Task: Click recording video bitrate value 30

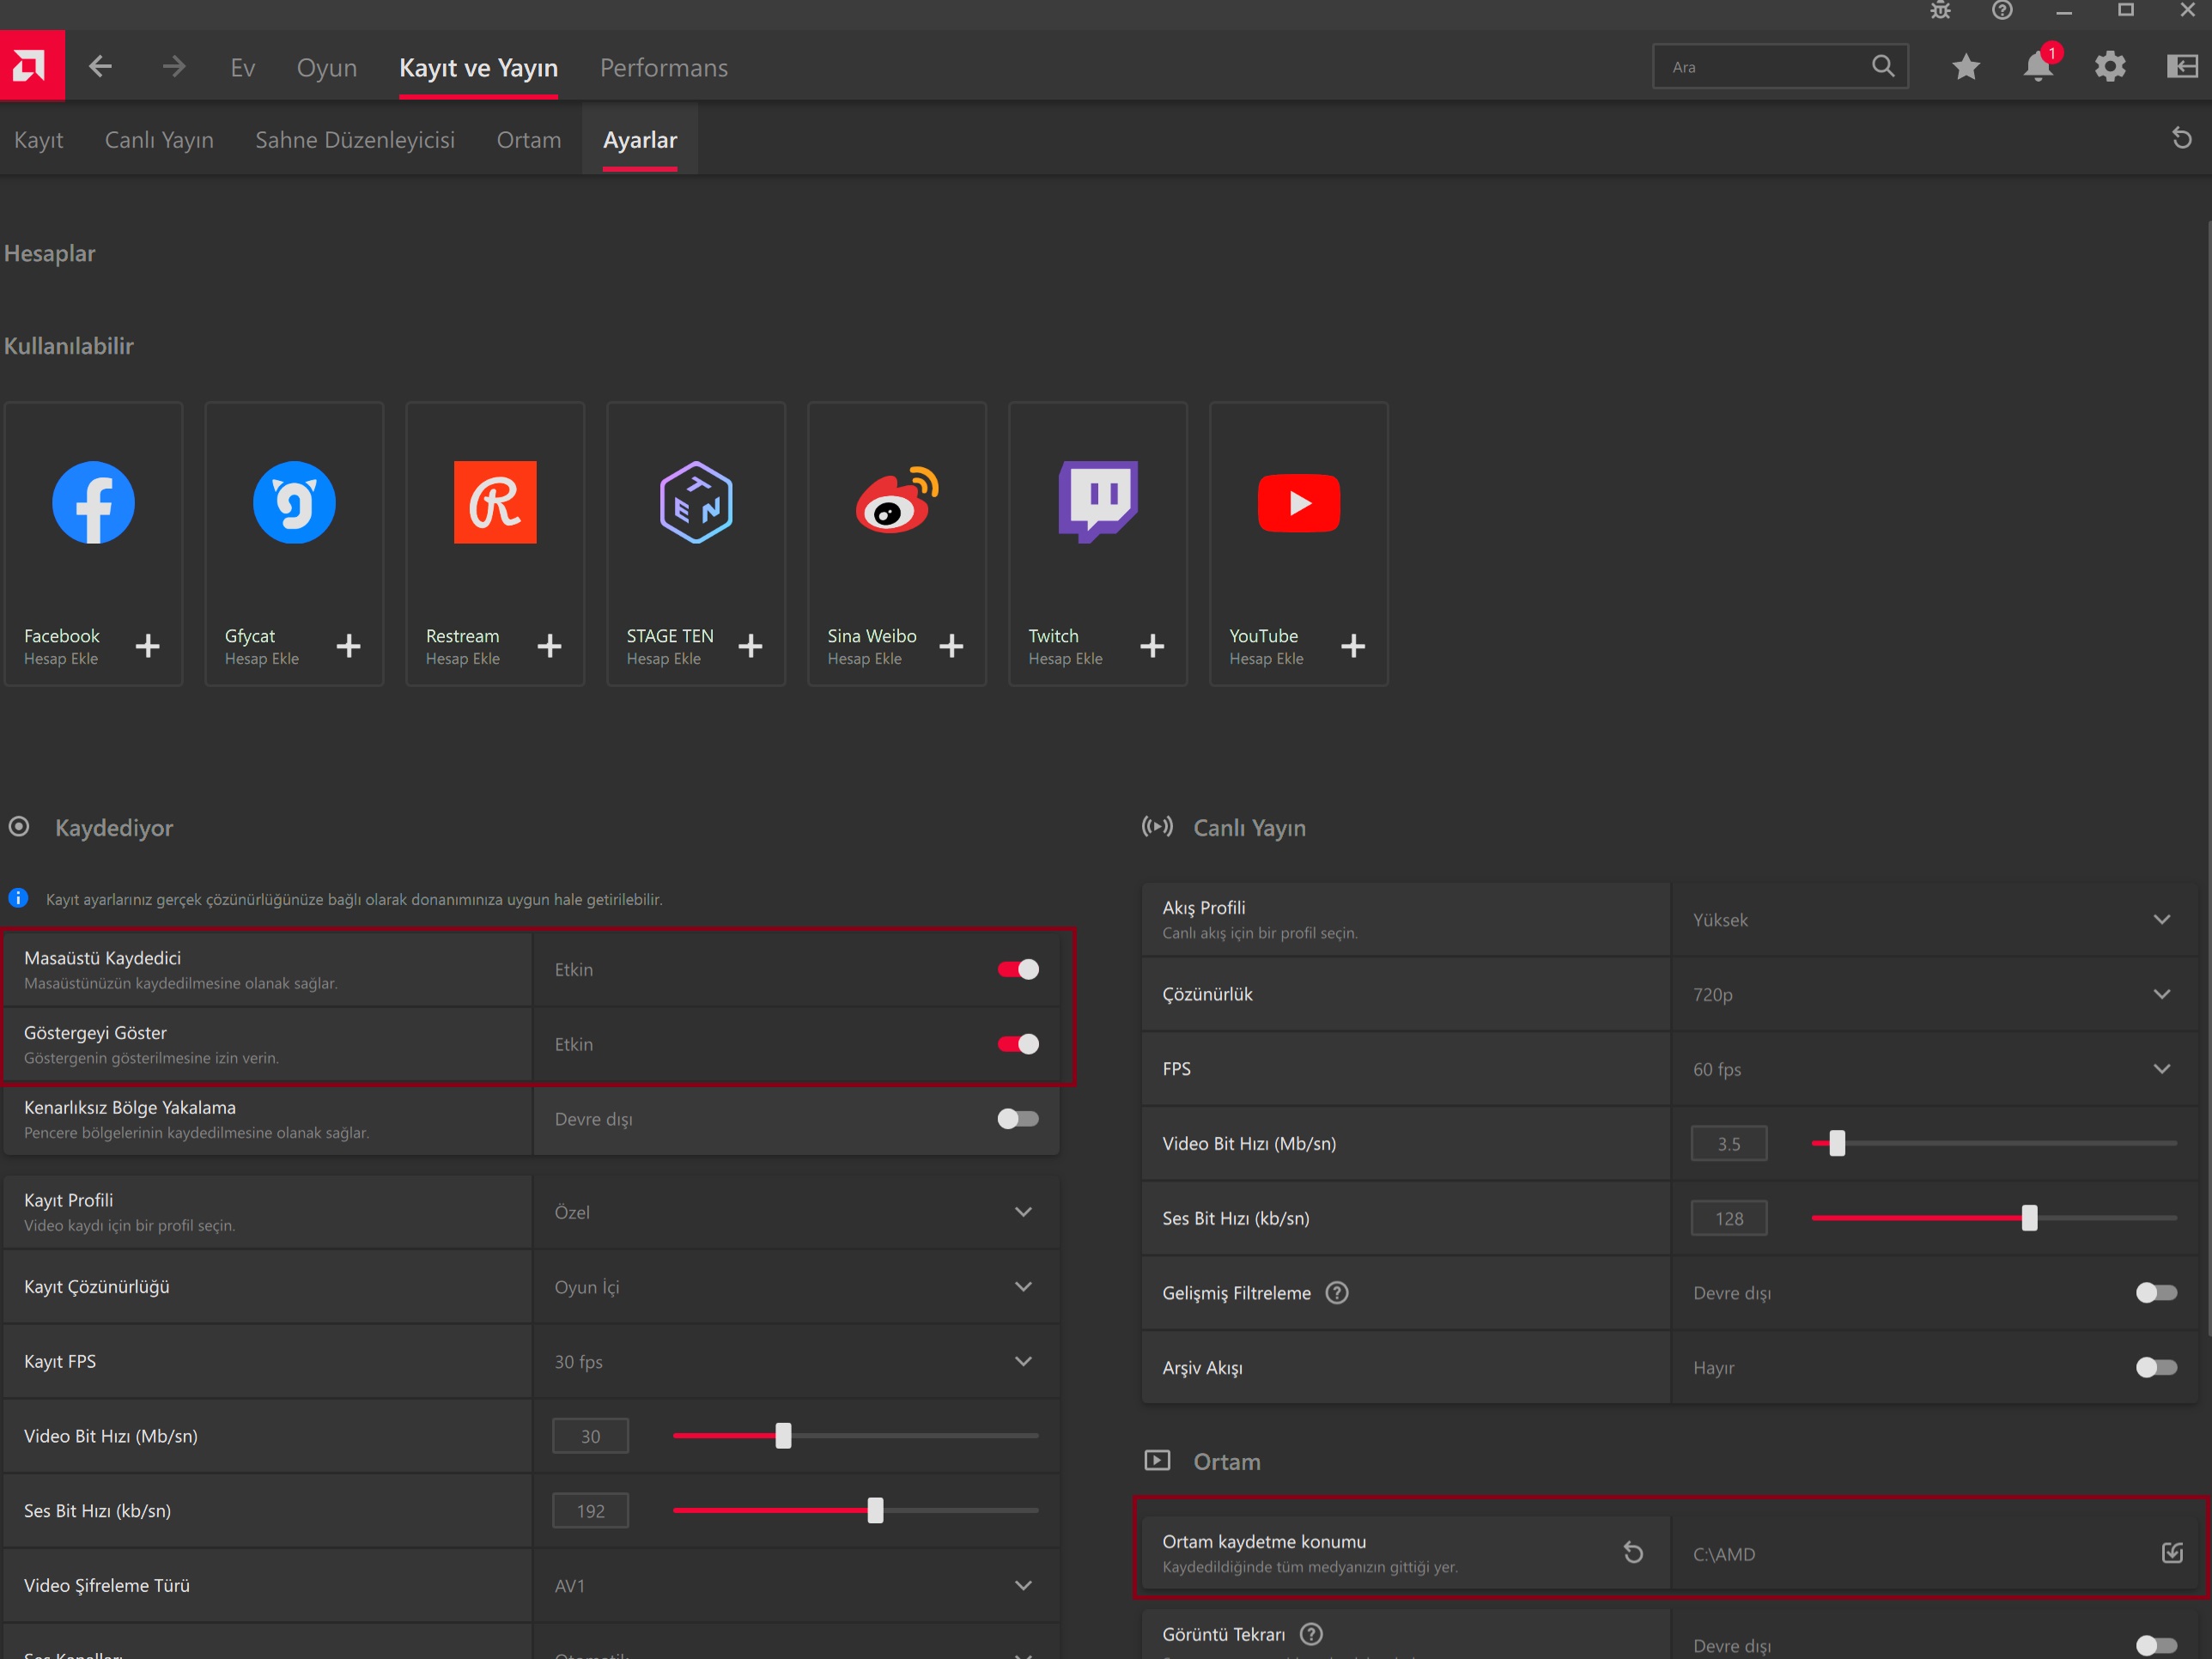Action: pyautogui.click(x=590, y=1436)
